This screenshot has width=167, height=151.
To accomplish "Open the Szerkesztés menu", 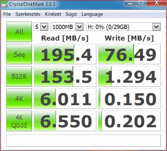I will (x=28, y=14).
